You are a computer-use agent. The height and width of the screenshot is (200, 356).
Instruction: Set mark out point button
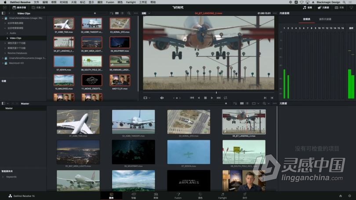(x=272, y=98)
